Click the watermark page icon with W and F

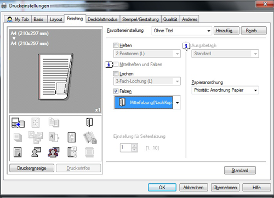(71, 137)
